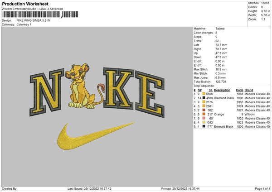Image resolution: width=272 pixels, height=192 pixels.
Task: Click the Description column header
Action: [222, 90]
